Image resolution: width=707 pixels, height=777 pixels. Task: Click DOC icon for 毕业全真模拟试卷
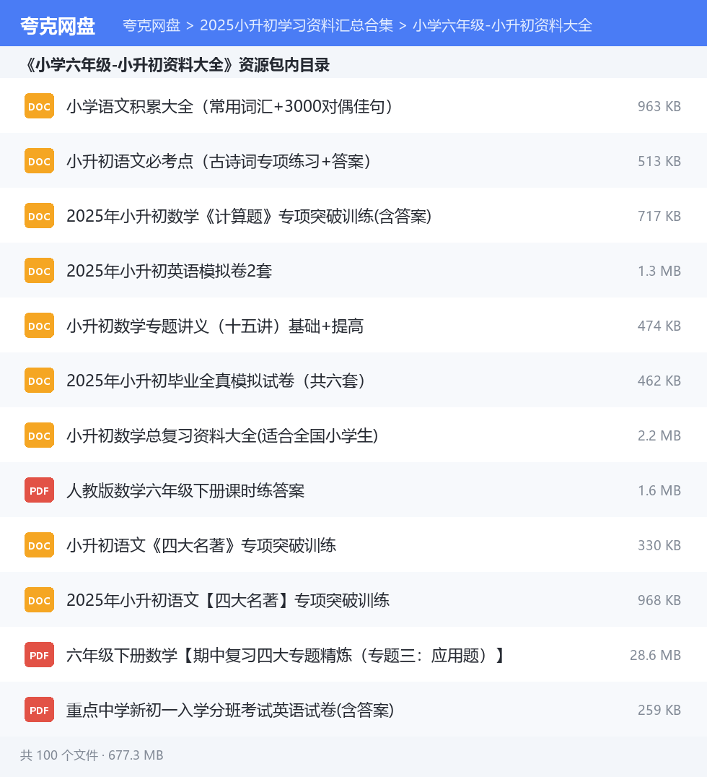tap(39, 381)
